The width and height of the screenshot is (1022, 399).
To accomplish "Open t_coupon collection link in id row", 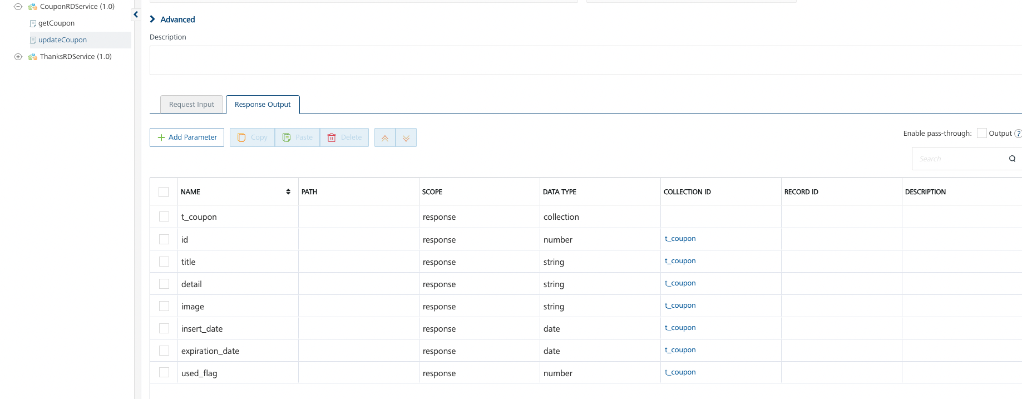I will [680, 239].
